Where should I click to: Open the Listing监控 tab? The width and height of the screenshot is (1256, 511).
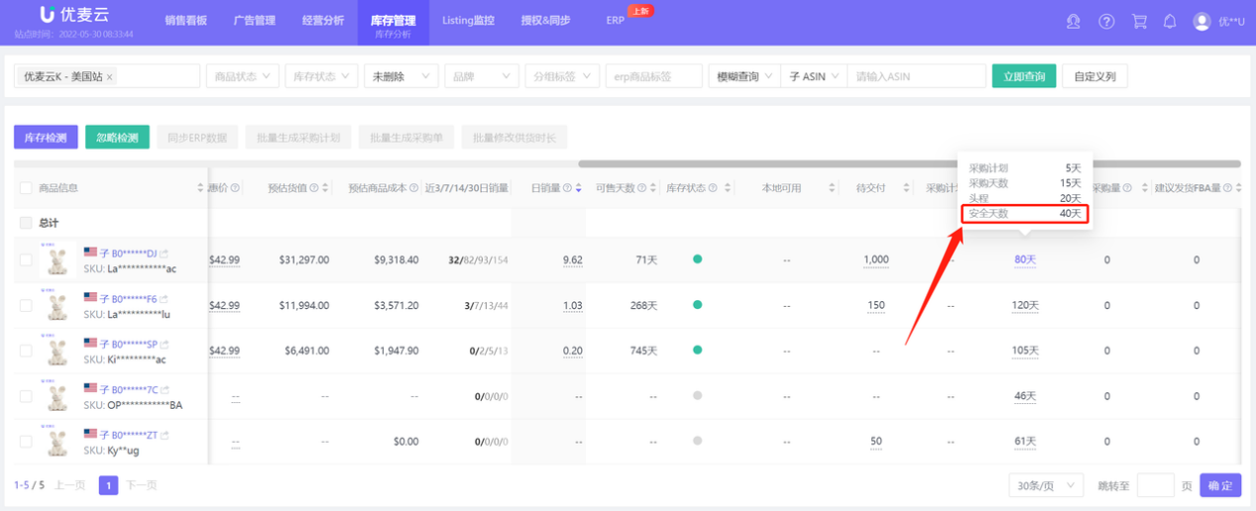(468, 21)
